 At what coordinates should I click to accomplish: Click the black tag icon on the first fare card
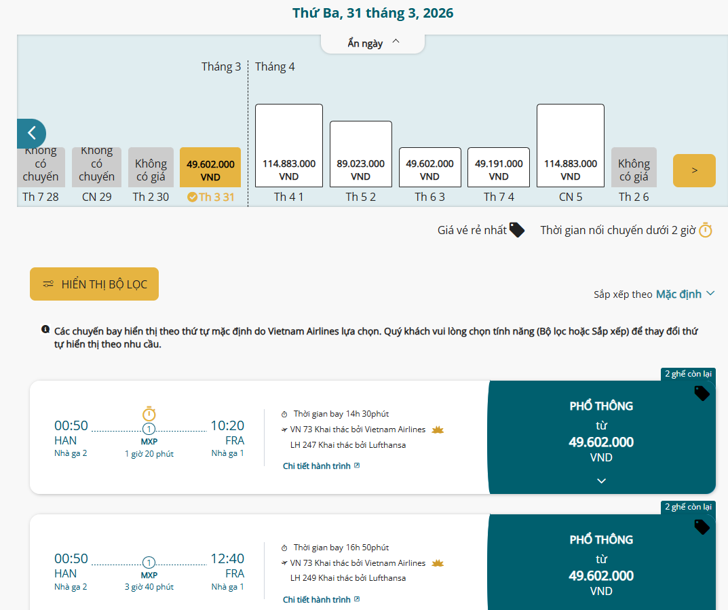702,394
